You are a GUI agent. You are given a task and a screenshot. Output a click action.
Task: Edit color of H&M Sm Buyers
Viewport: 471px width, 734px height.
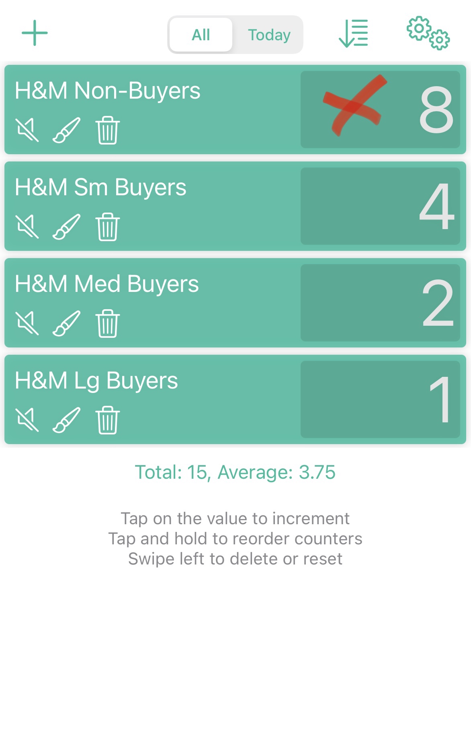(66, 227)
